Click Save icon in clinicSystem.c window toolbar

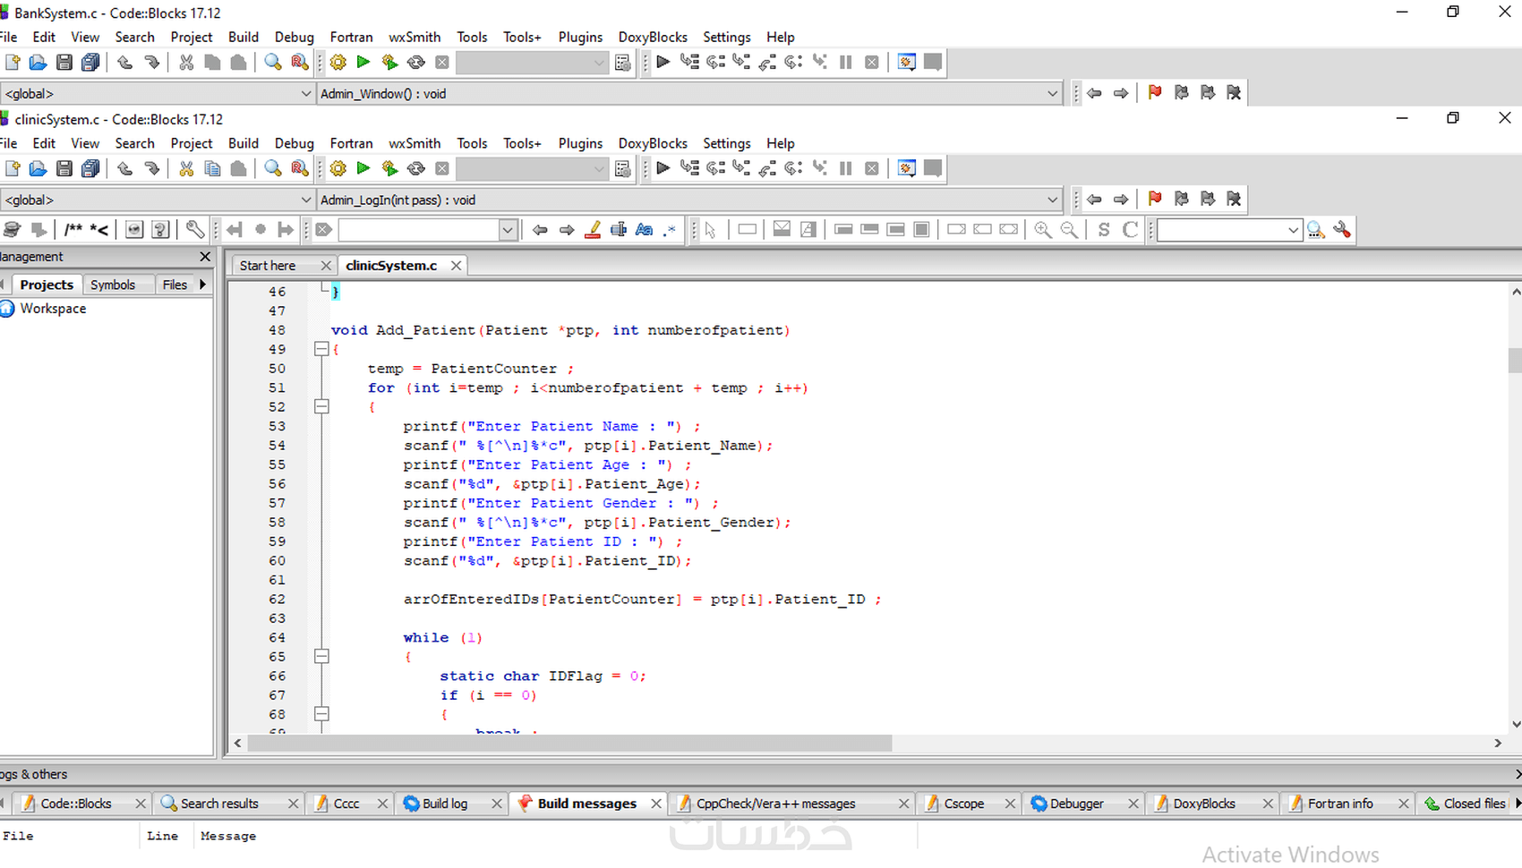click(64, 168)
